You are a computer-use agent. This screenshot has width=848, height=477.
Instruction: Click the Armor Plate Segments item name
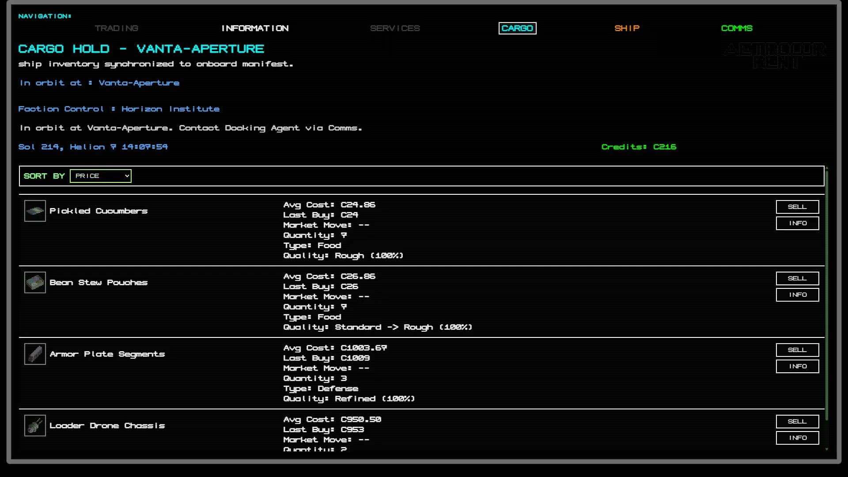[107, 354]
